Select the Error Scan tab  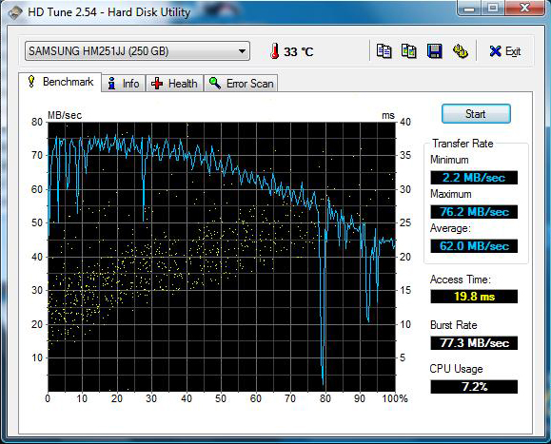[x=241, y=84]
